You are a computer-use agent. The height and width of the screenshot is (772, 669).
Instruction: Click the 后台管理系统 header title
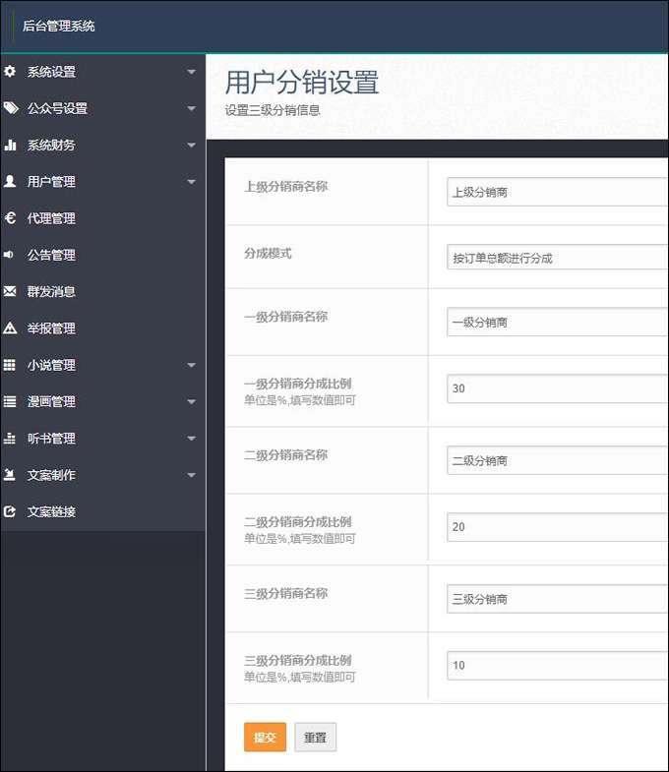coord(59,27)
